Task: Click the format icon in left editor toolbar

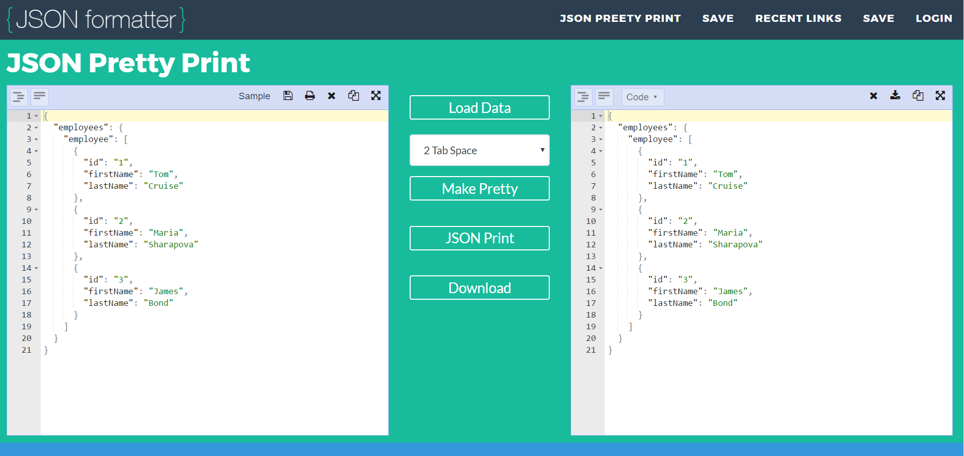Action: pos(18,97)
